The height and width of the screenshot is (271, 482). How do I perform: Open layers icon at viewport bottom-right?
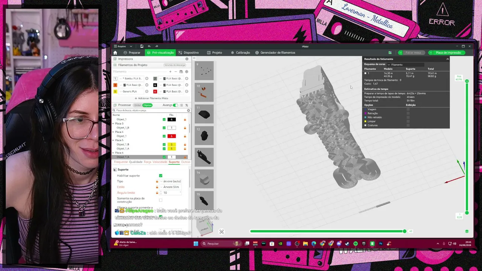[467, 231]
